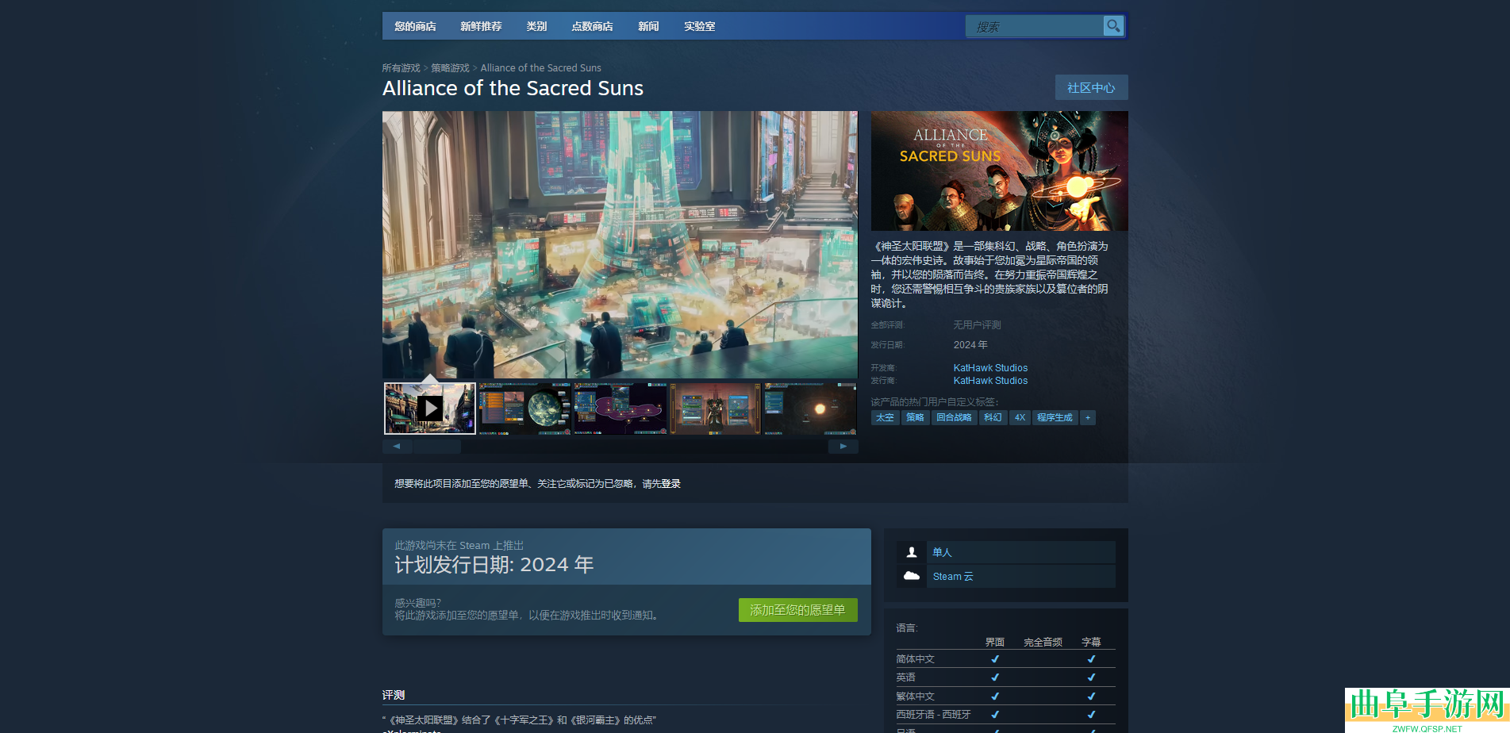The image size is (1510, 733).
Task: Select the 4X tag
Action: [x=1020, y=417]
